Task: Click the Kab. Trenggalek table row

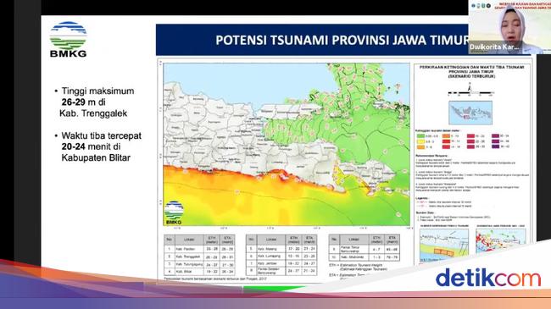Action: [x=199, y=257]
